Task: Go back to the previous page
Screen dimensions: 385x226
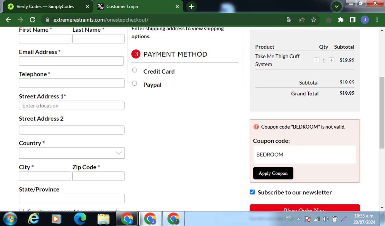Action: coord(8,20)
